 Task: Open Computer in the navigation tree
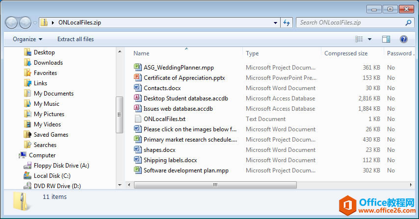coord(42,155)
